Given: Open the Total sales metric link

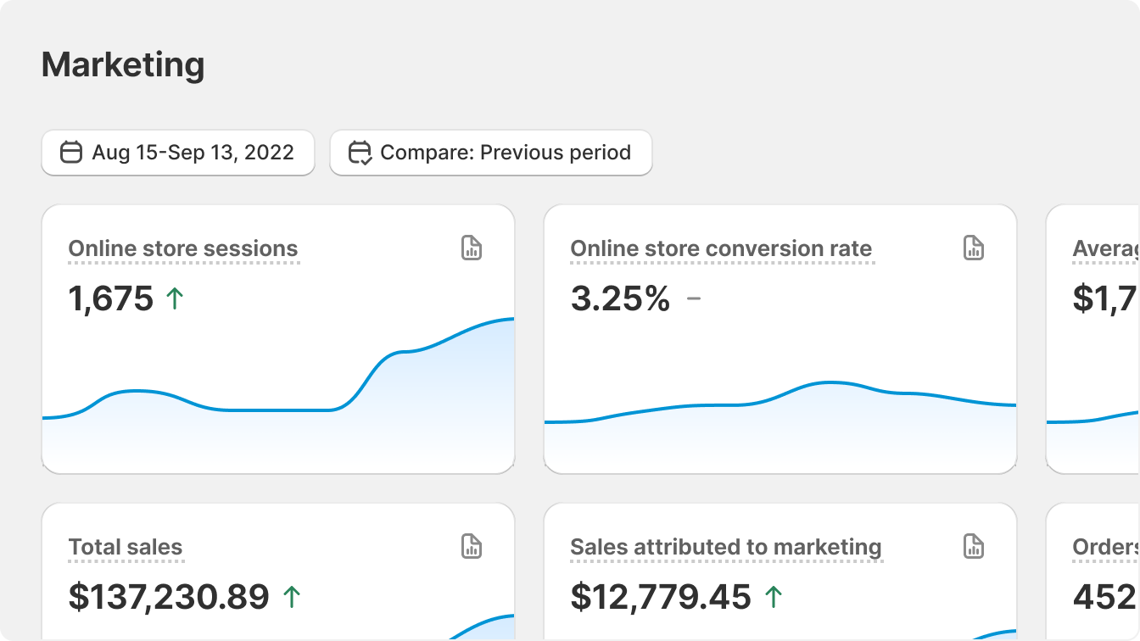Looking at the screenshot, I should [126, 547].
